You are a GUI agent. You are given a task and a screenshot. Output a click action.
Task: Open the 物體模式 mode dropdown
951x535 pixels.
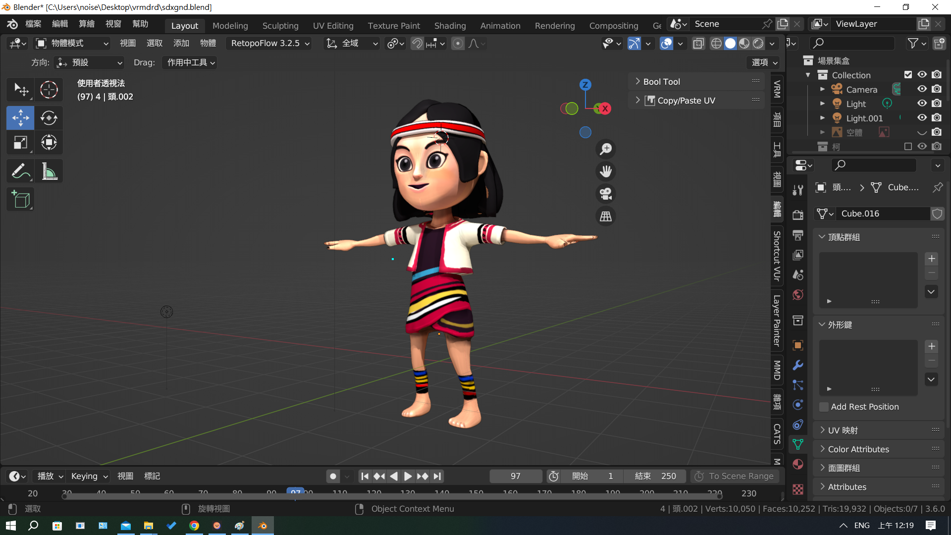(x=72, y=44)
